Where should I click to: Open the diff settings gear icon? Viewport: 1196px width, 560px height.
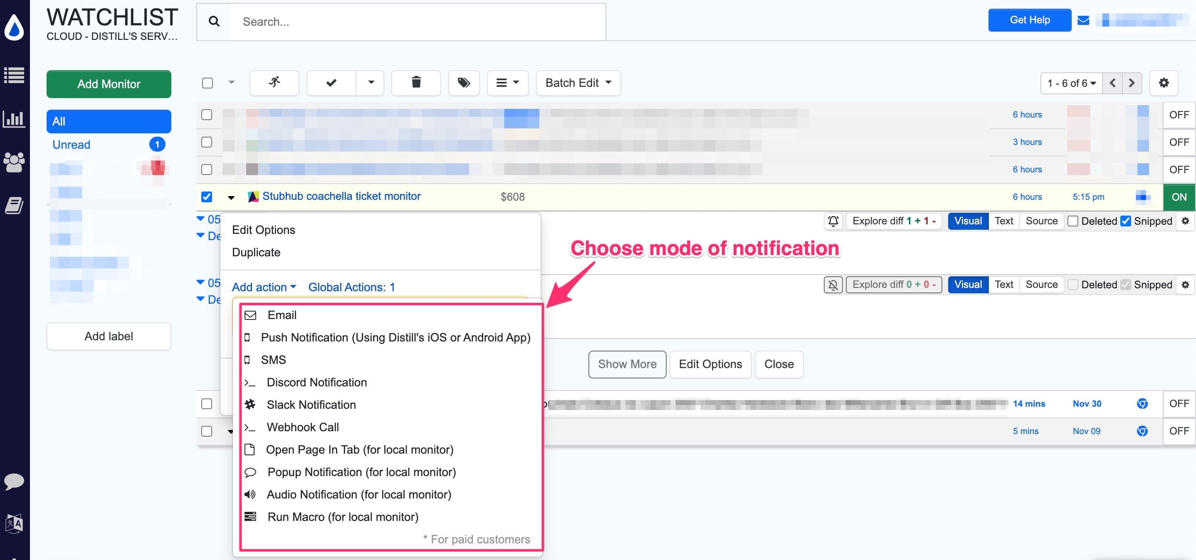(x=1185, y=221)
